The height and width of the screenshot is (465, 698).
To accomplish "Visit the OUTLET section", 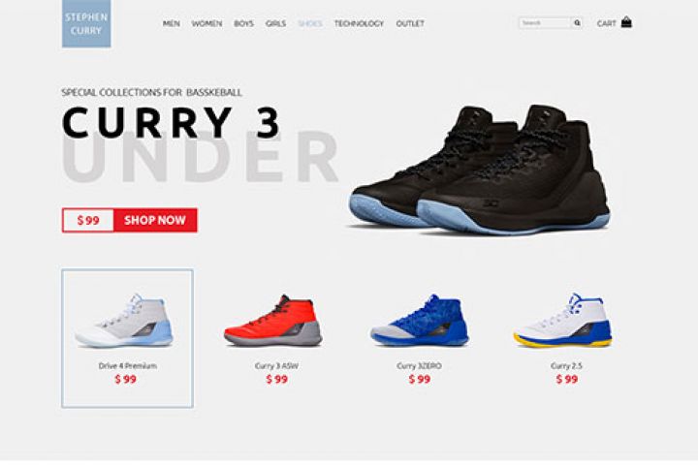I will point(410,23).
